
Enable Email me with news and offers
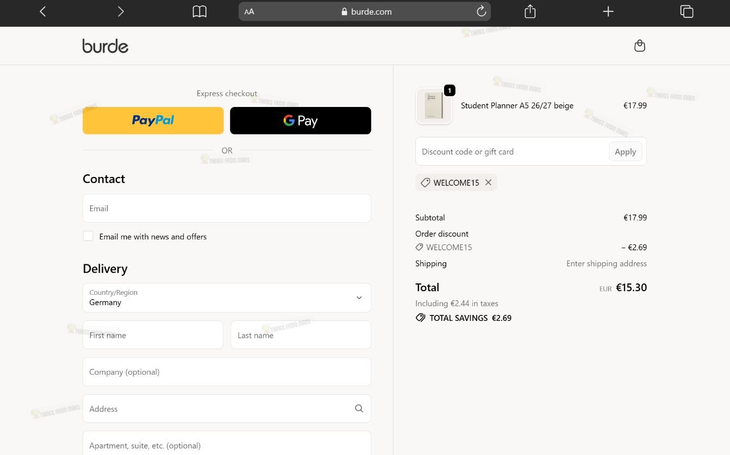[88, 236]
